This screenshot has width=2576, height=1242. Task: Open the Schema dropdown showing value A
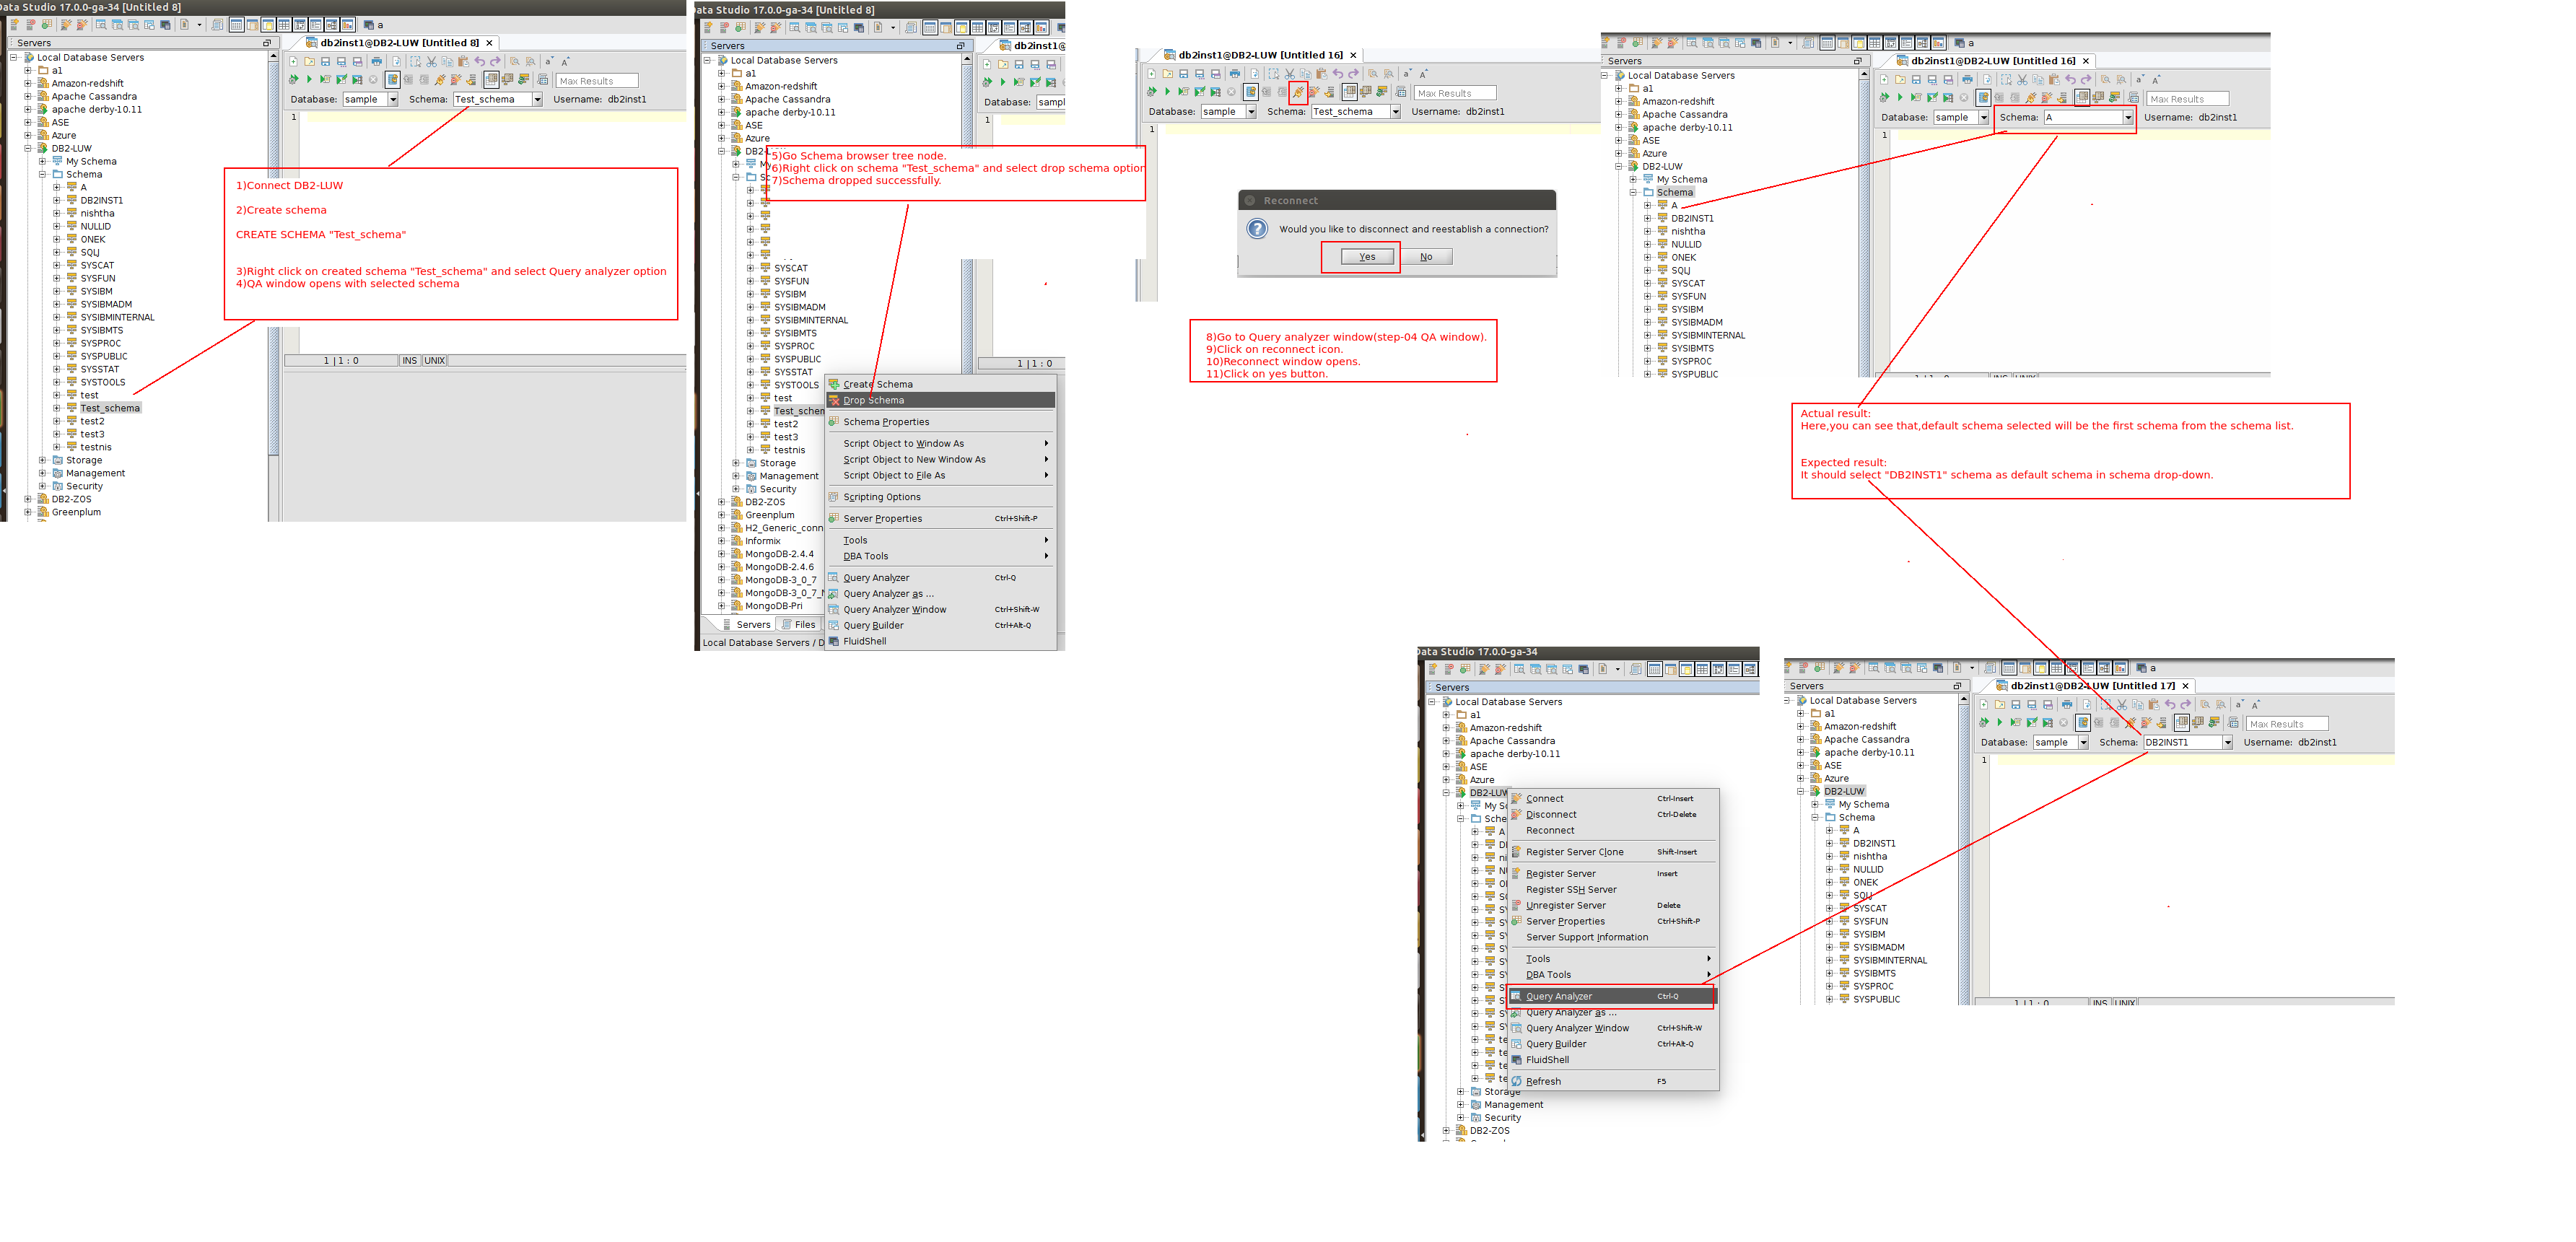click(2128, 118)
